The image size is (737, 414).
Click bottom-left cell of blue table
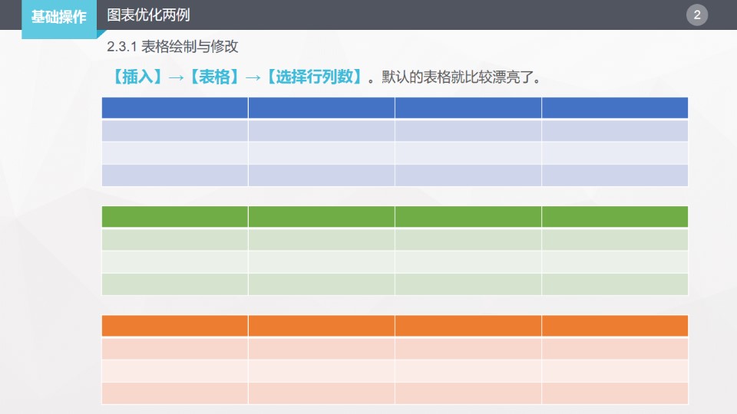tap(174, 176)
